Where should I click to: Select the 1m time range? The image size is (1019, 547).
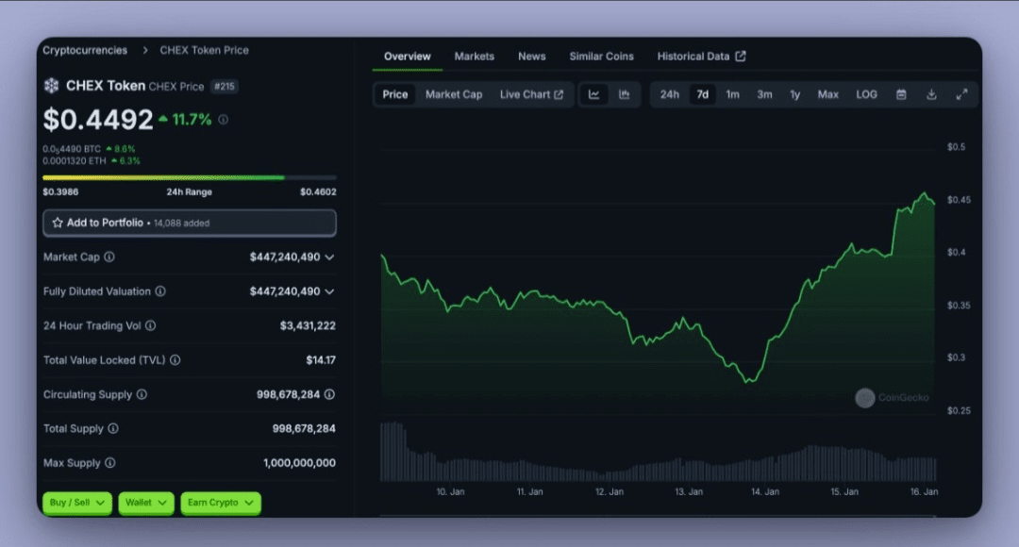732,94
